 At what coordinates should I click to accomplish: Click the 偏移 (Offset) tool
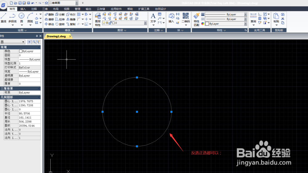49,19
